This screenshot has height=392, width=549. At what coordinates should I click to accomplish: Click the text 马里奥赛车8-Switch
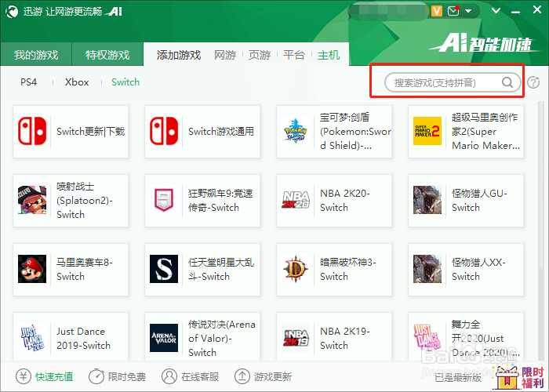tap(85, 269)
